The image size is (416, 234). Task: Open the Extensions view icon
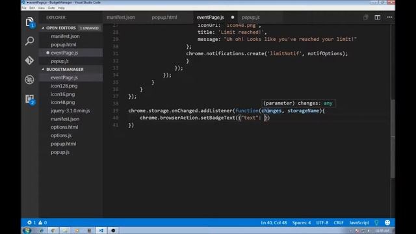coord(30,99)
